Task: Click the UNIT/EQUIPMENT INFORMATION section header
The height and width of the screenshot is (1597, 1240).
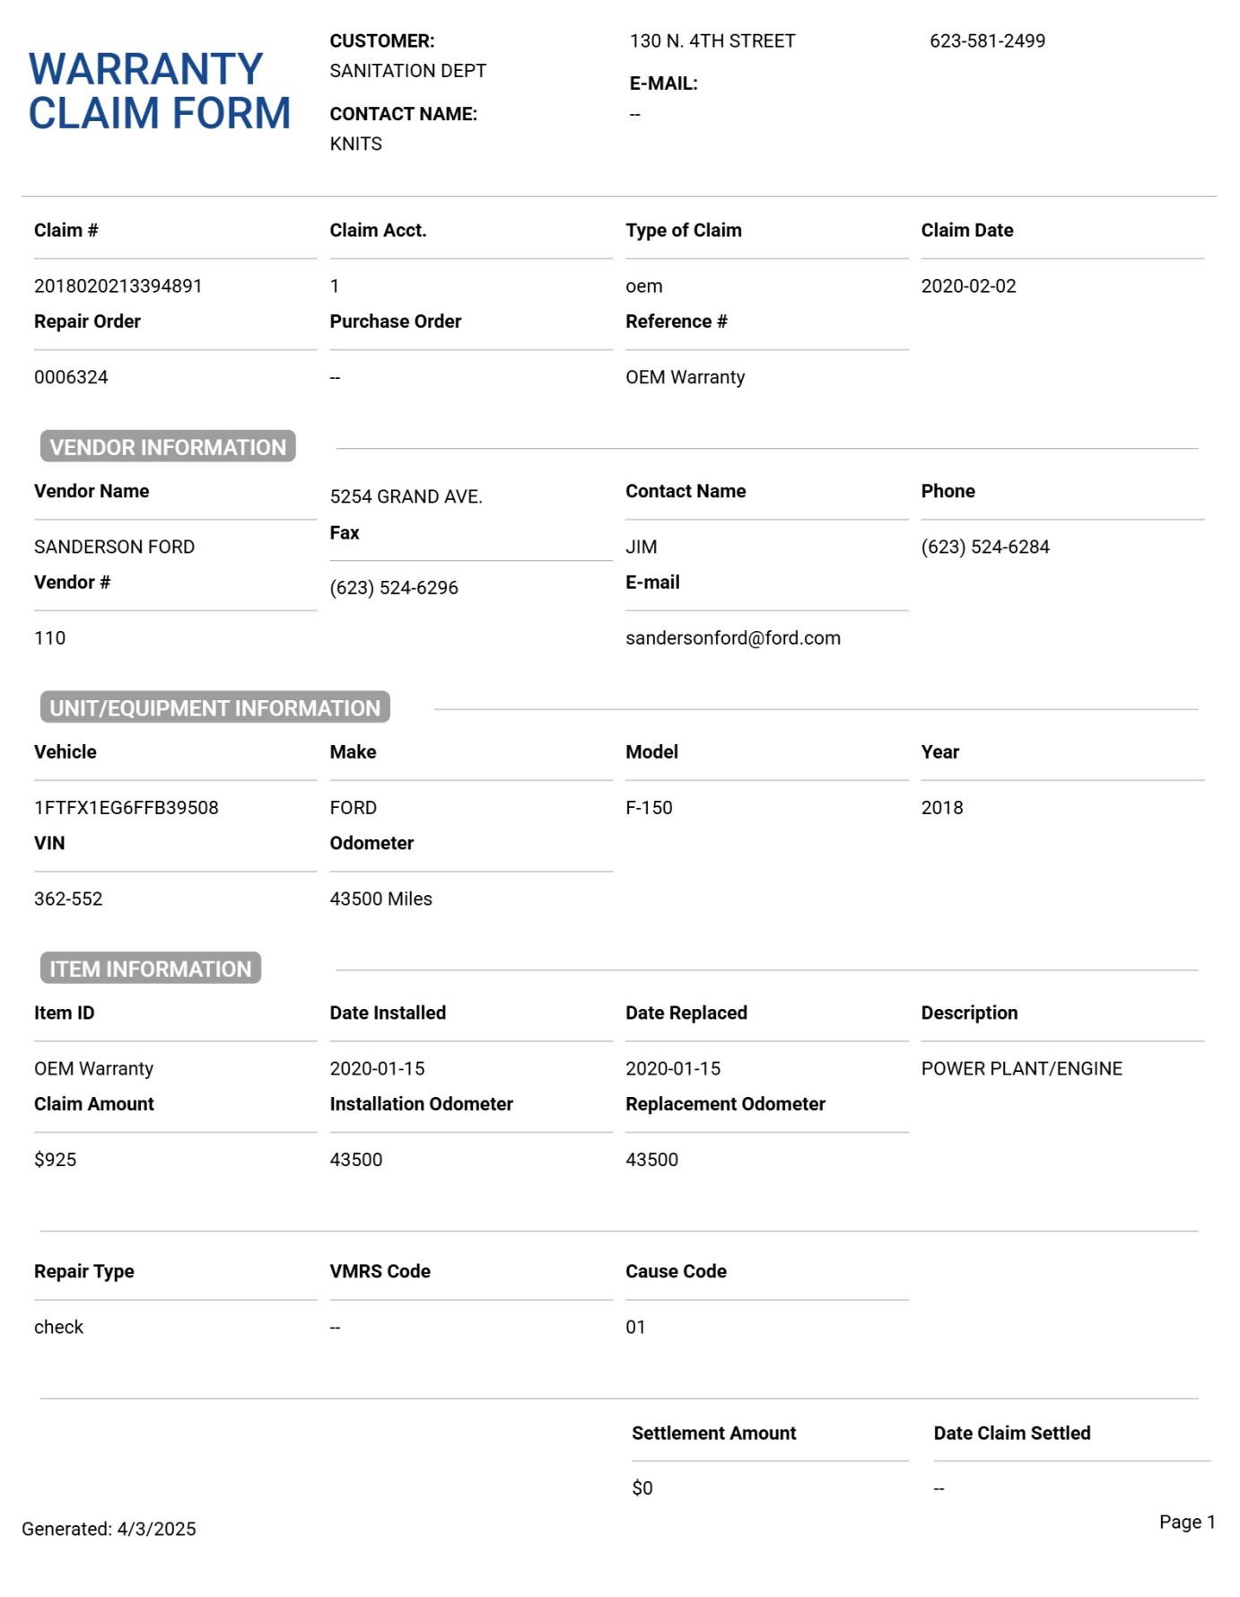Action: click(214, 708)
